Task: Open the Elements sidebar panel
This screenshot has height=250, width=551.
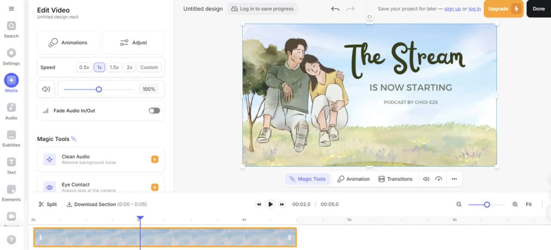Action: click(11, 193)
